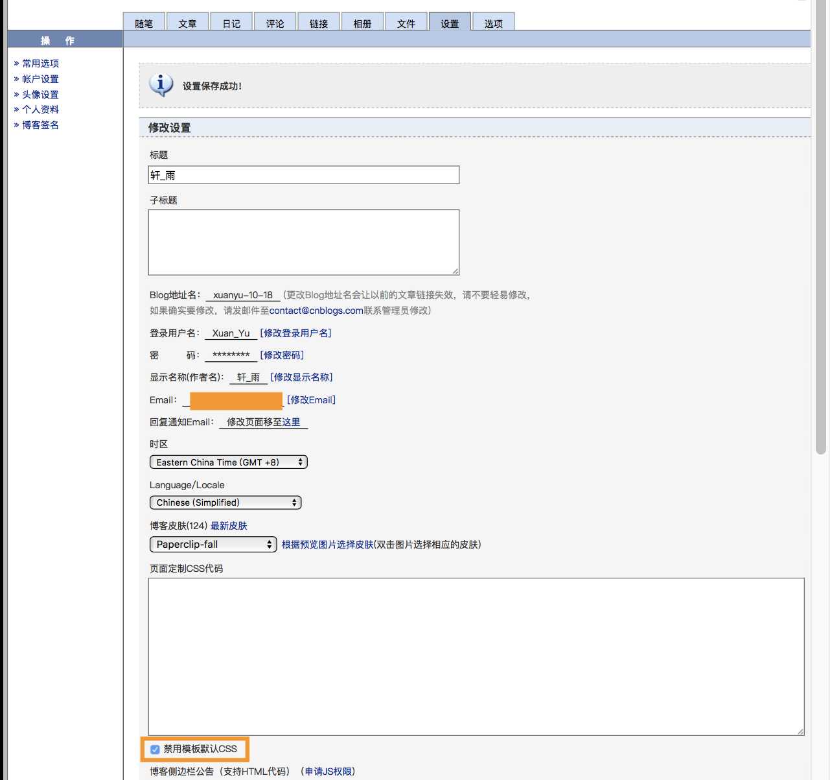Open the 文章 tab
The width and height of the screenshot is (830, 780).
pyautogui.click(x=188, y=23)
